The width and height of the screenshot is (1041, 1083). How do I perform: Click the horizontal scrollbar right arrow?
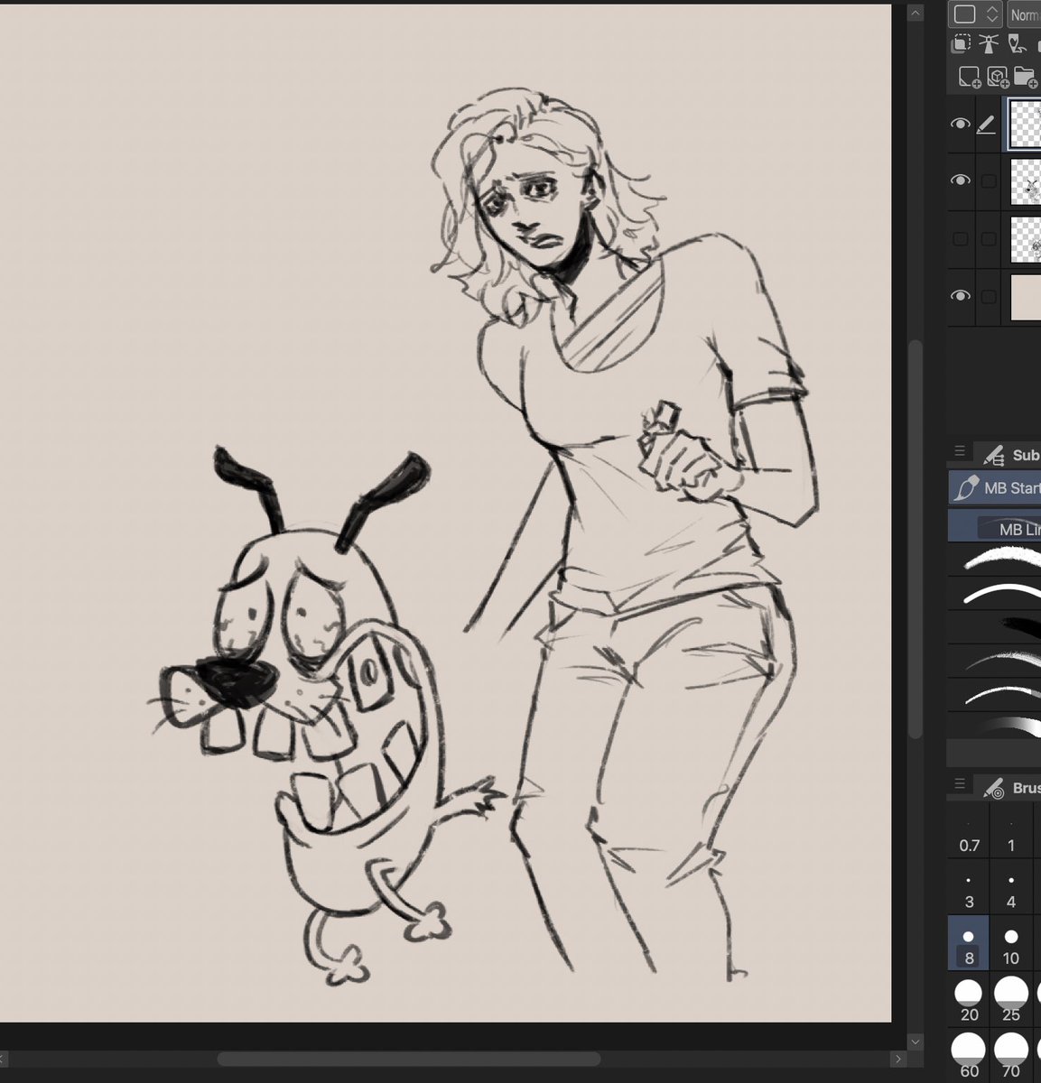(897, 1059)
